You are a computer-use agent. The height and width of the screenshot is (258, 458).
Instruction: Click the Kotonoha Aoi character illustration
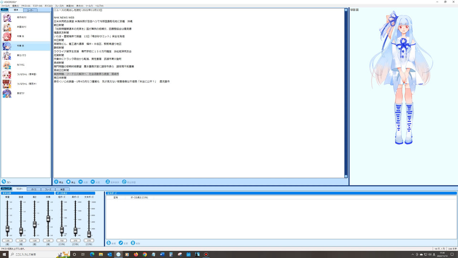(402, 77)
